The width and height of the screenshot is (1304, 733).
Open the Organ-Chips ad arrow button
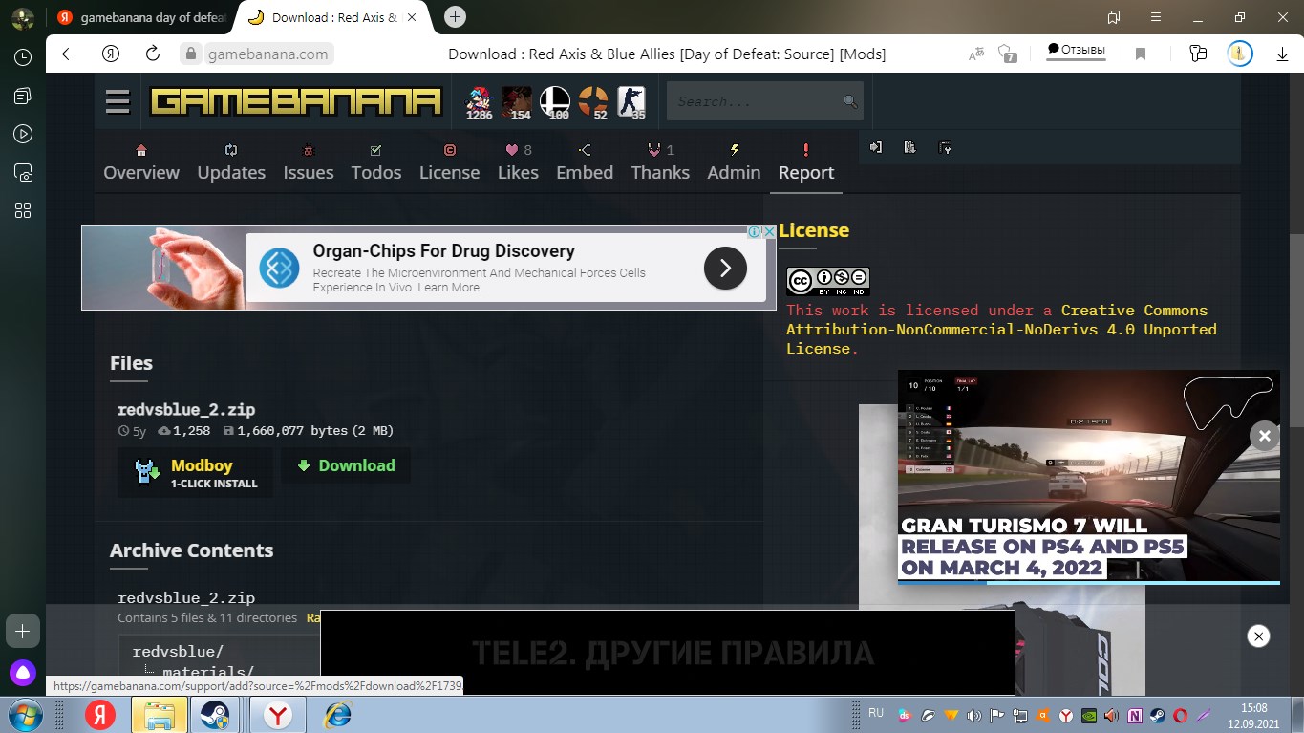pyautogui.click(x=725, y=268)
